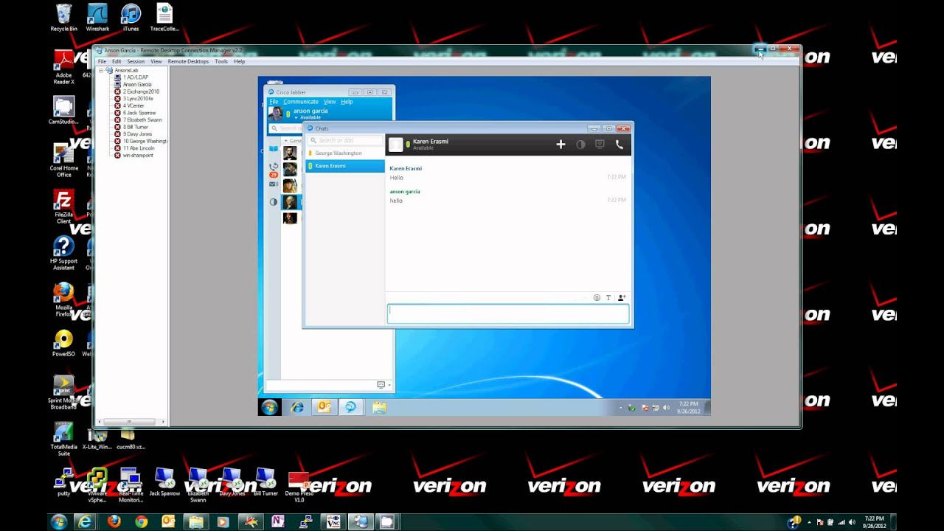Open Chrome in host taskbar
The image size is (944, 531).
click(x=141, y=522)
